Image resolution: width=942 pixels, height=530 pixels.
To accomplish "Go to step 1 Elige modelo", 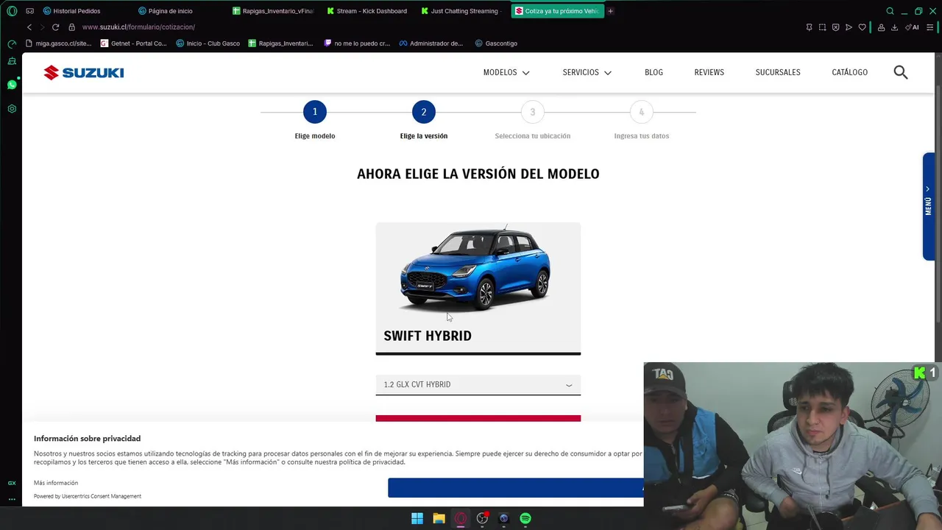I will [x=315, y=112].
